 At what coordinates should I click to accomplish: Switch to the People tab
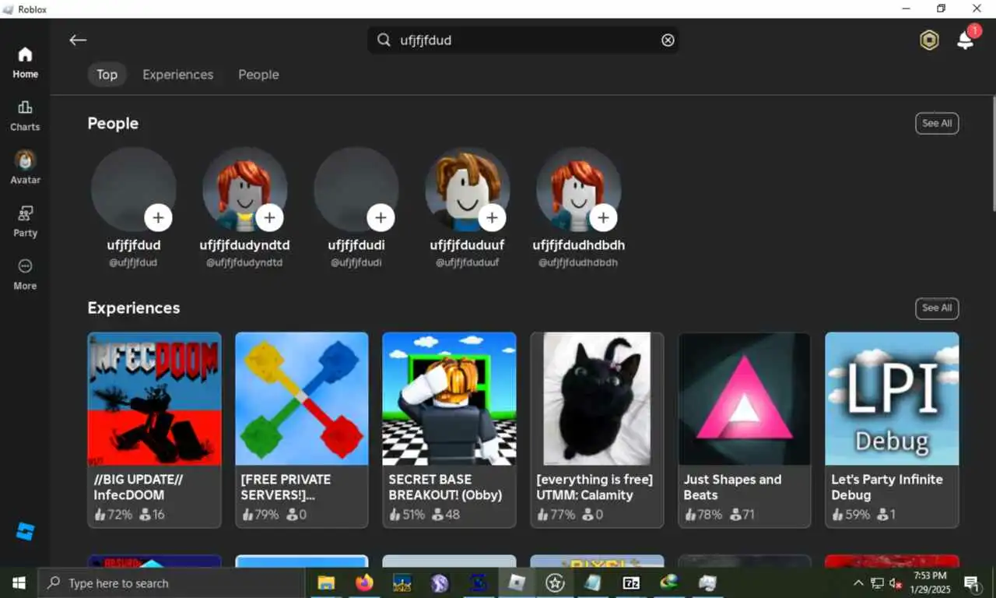click(258, 75)
